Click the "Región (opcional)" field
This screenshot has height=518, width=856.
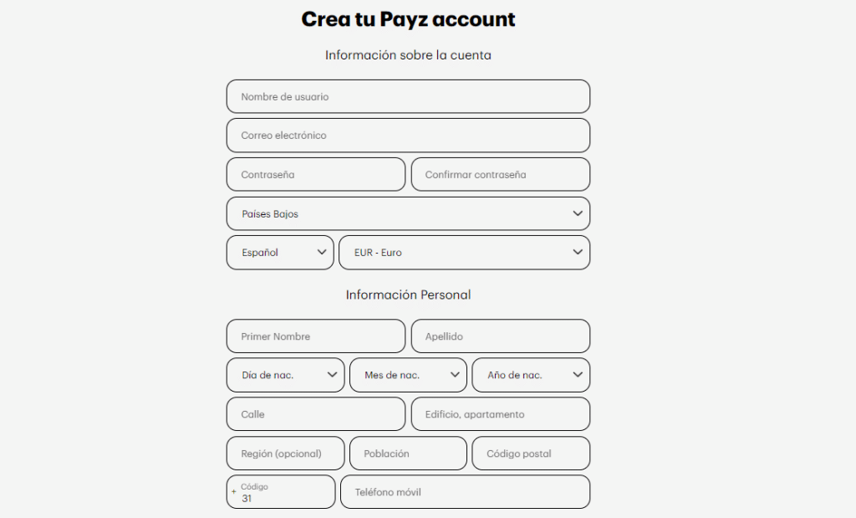click(x=285, y=453)
